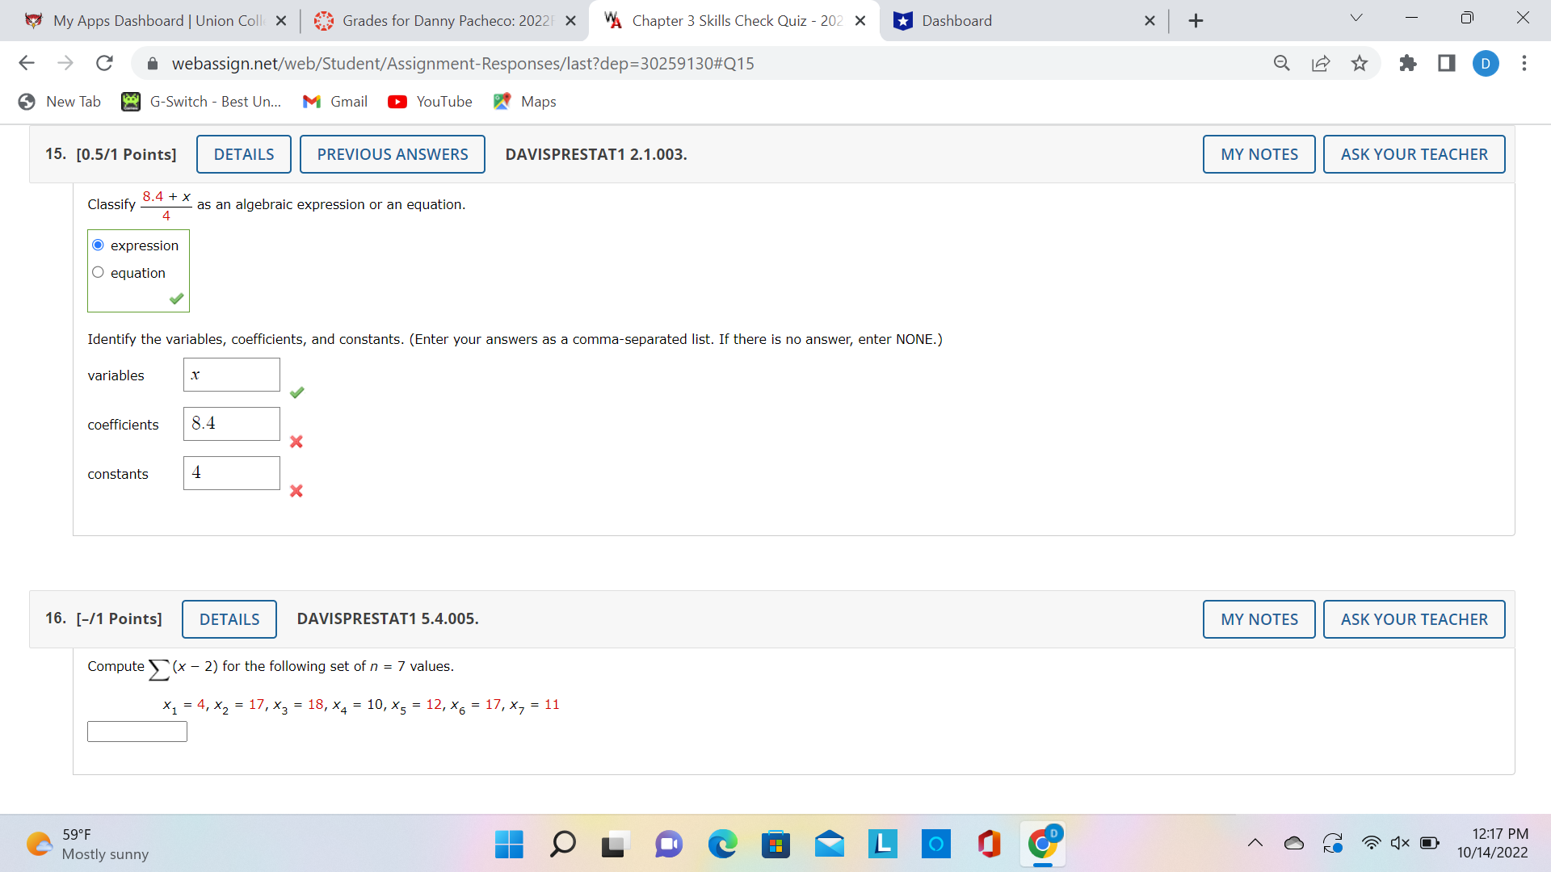Open YouTube bookmark icon

(397, 102)
